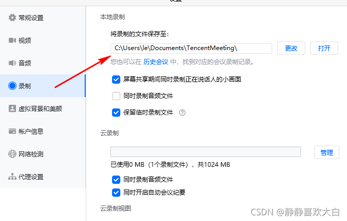Screen dimensions: 347x221
Task: Uncheck 屏幕共享期间同时录制正在说话人的小画面
Action: [x=116, y=80]
